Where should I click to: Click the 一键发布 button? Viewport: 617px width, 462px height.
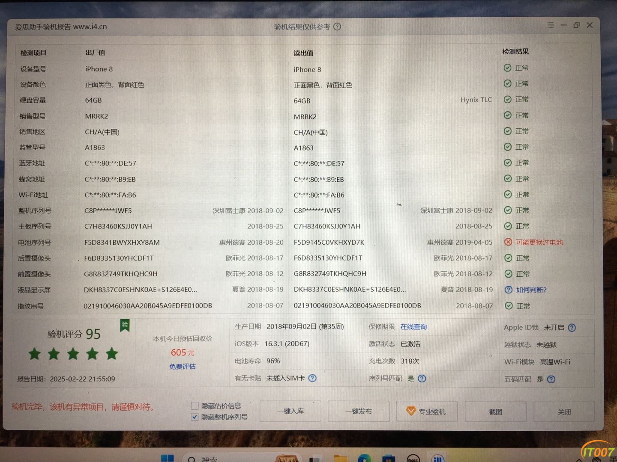click(x=359, y=412)
